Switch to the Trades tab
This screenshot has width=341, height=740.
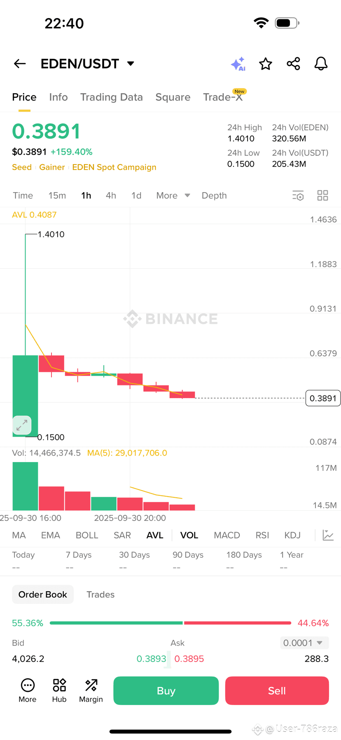tap(100, 594)
